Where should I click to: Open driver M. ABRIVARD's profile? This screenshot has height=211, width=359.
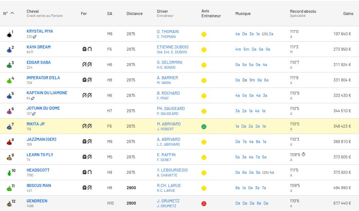coord(169,124)
